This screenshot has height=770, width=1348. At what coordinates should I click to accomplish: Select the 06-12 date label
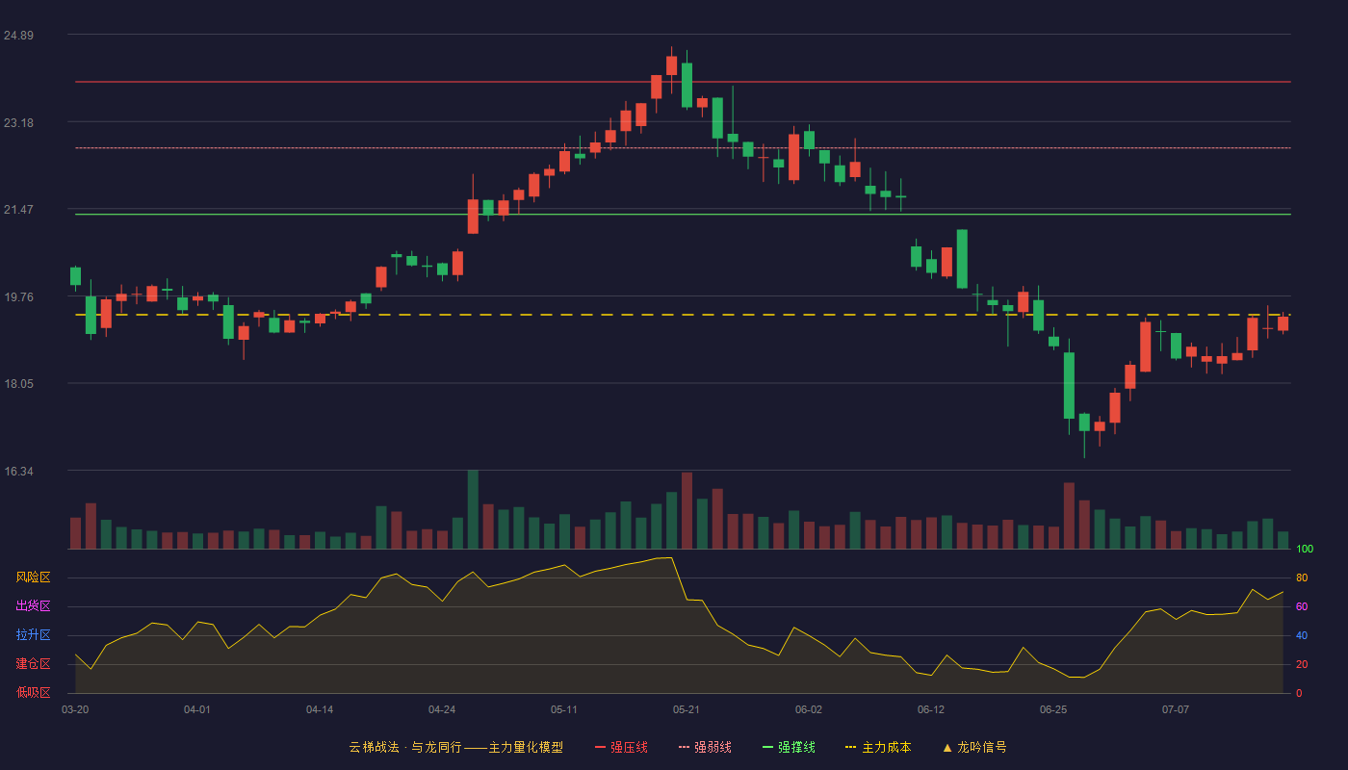(x=931, y=709)
